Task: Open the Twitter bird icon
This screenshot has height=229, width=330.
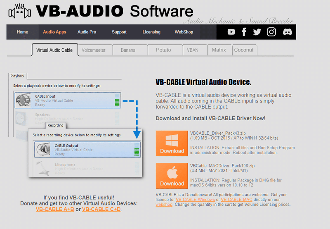Action: coord(257,32)
